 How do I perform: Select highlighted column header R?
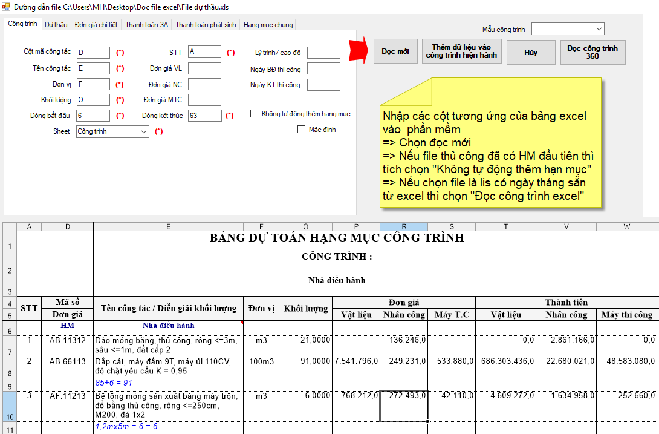pyautogui.click(x=404, y=227)
